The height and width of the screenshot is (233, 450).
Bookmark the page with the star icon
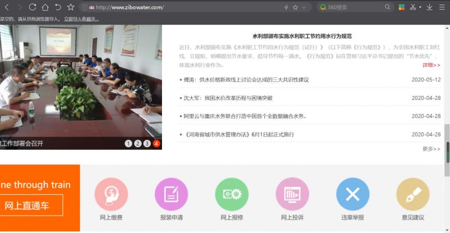click(71, 7)
